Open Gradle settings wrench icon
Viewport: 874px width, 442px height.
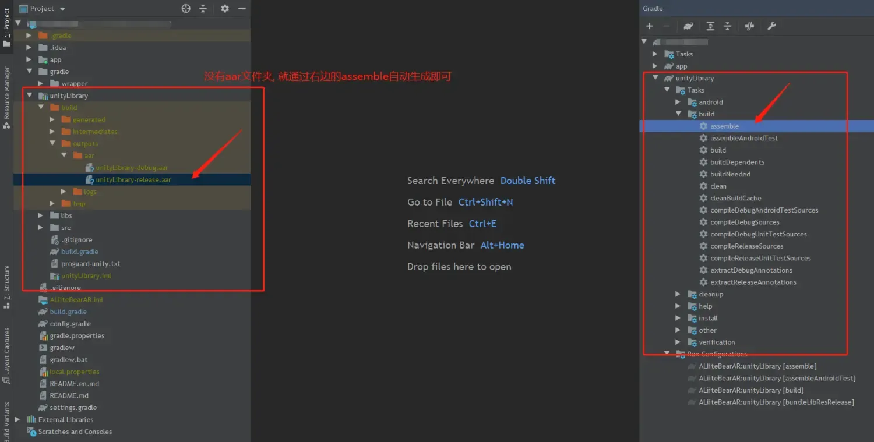[x=771, y=26]
